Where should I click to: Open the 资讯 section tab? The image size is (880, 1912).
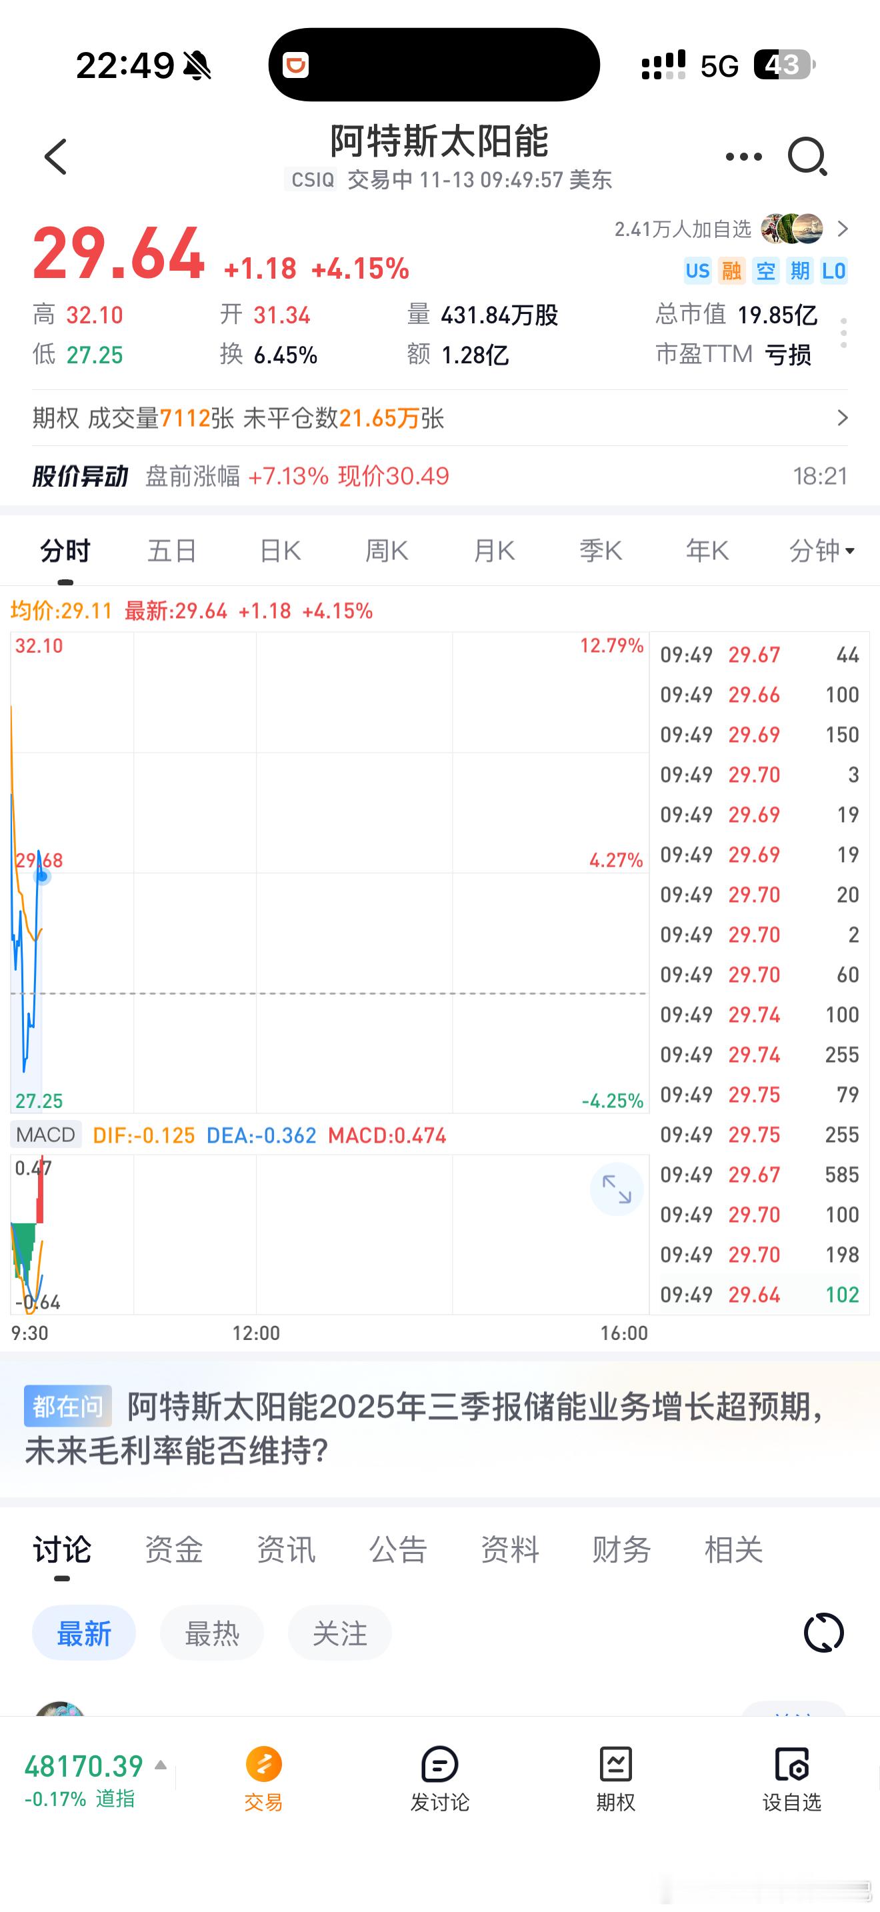click(x=285, y=1550)
